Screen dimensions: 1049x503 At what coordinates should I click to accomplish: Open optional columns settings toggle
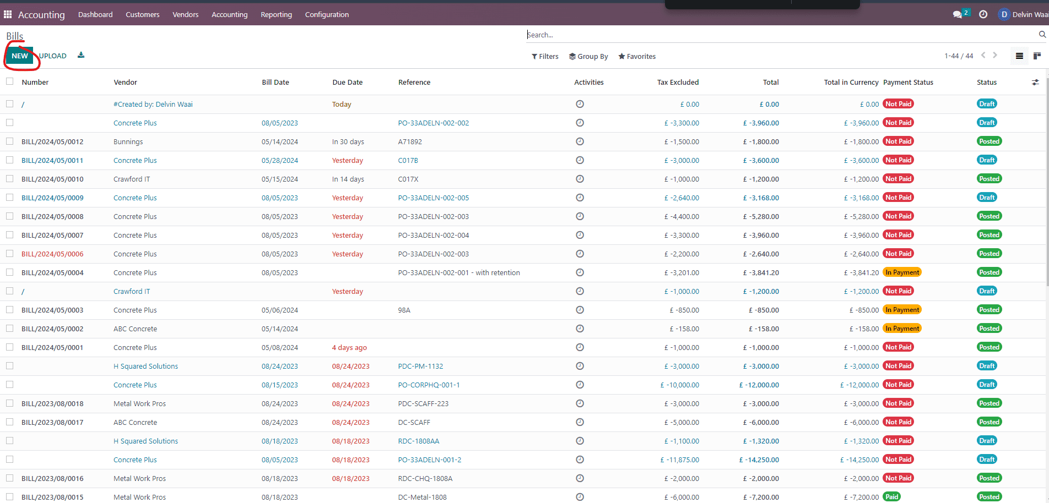coord(1035,82)
